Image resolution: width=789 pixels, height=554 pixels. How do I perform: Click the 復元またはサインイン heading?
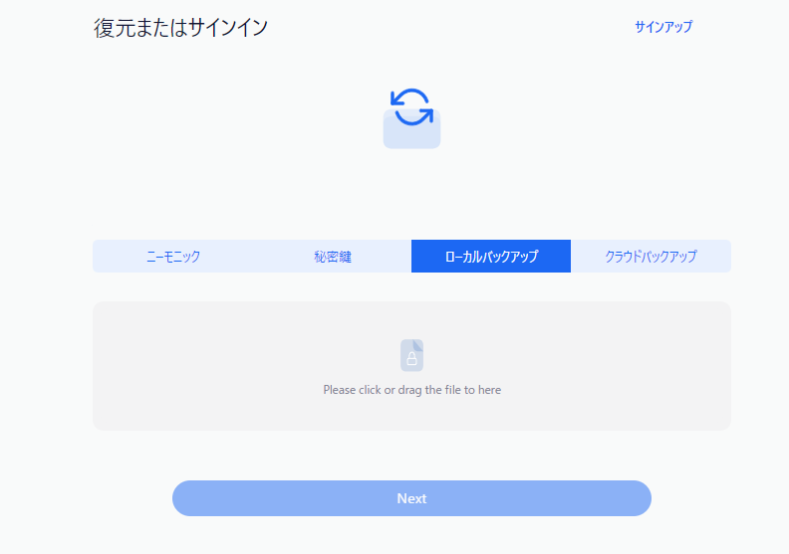pyautogui.click(x=180, y=28)
